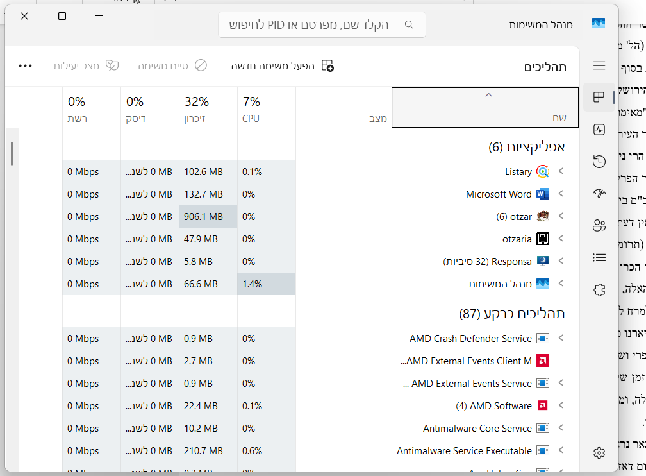Expand the otzaria process group

coord(561,239)
